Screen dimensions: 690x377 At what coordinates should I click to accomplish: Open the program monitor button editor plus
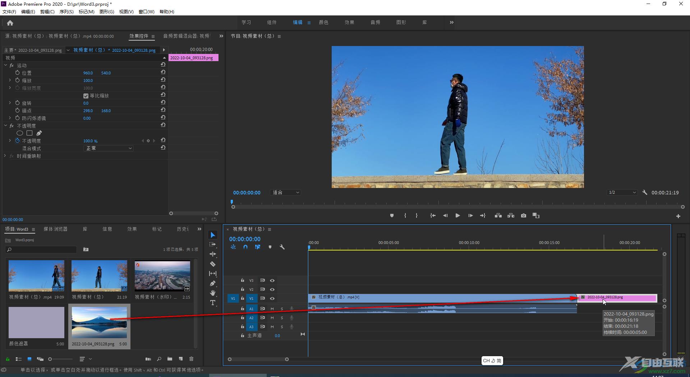[678, 216]
